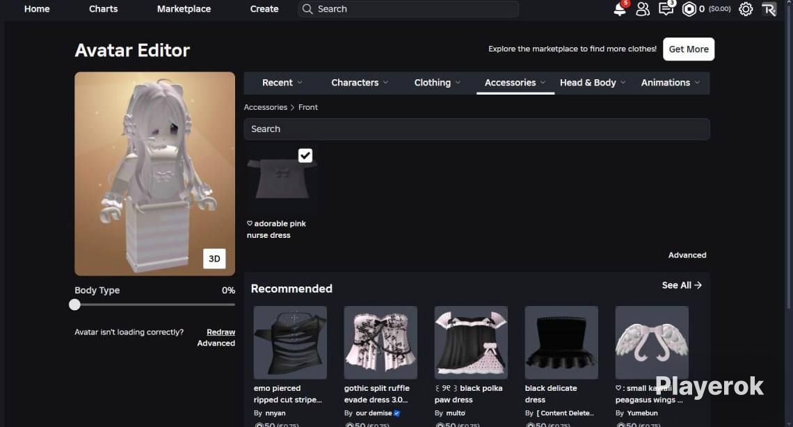793x427 pixels.
Task: Click creator name our demise
Action: 374,413
